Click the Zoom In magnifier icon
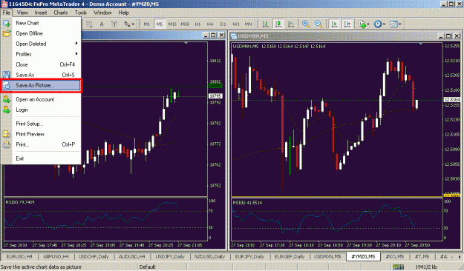Screen dimensions: 464x271 [x=306, y=24]
